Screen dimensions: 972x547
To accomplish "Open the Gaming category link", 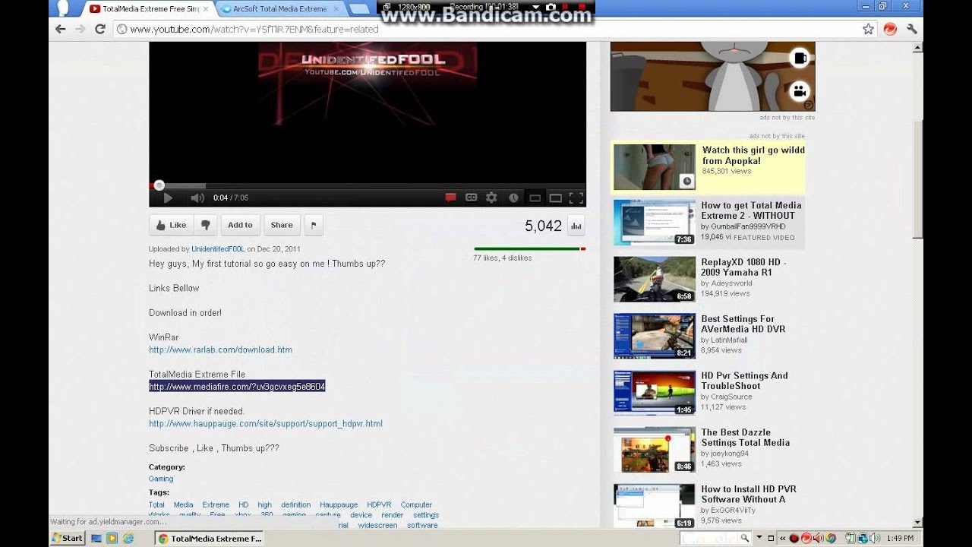I will pyautogui.click(x=161, y=479).
